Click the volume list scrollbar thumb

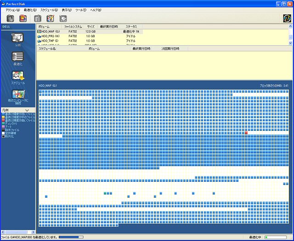290,37
